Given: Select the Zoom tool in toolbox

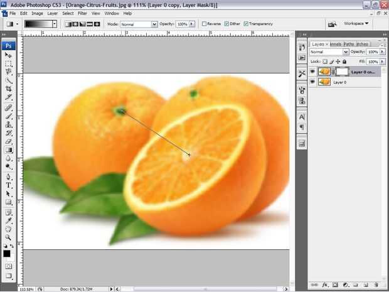Looking at the screenshot, I should click(8, 237).
